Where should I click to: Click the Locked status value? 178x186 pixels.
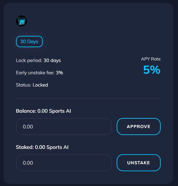point(40,85)
